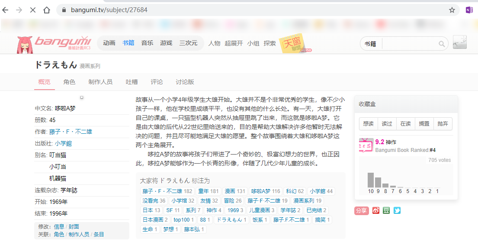Screen dimensions: 478x245
Task: Click the 没看完 tag
Action: point(154,201)
